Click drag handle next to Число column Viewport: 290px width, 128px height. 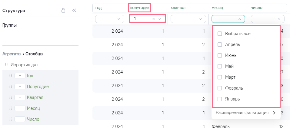click(11, 119)
